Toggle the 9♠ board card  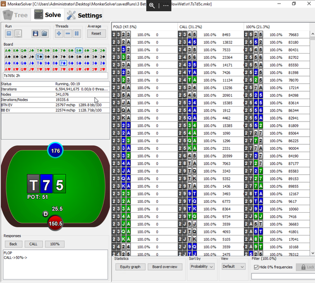click(47, 57)
